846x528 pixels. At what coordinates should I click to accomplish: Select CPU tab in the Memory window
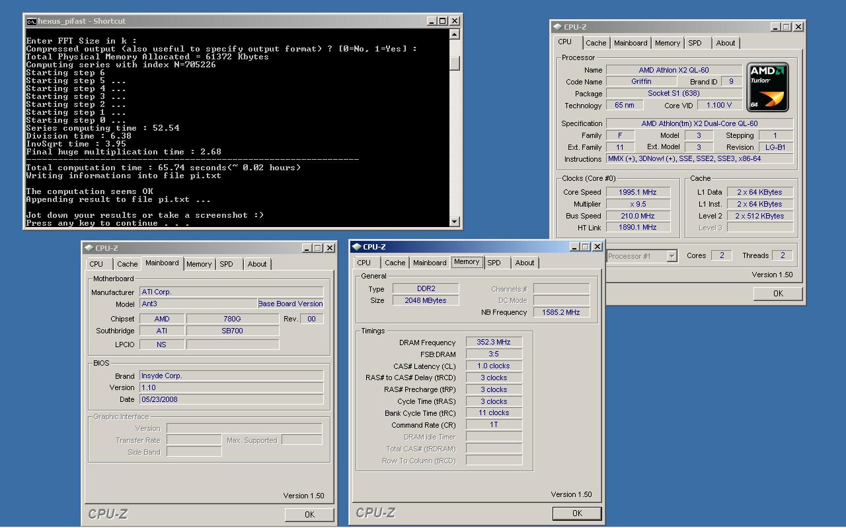364,263
